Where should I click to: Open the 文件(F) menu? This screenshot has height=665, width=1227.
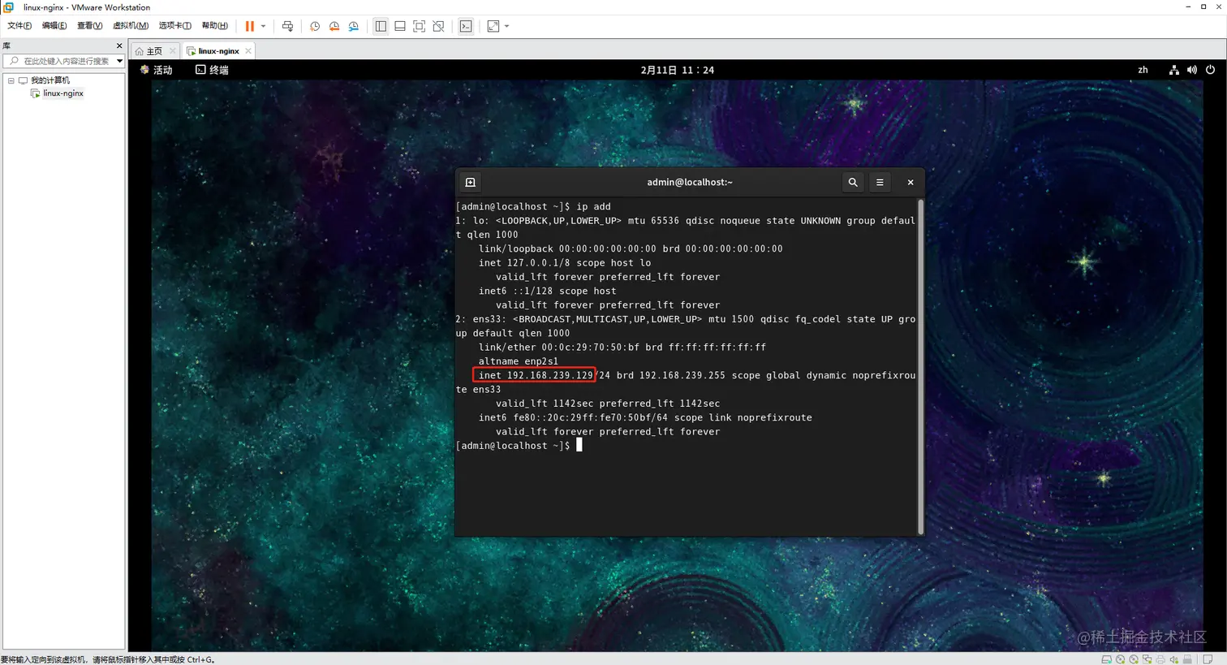tap(19, 26)
